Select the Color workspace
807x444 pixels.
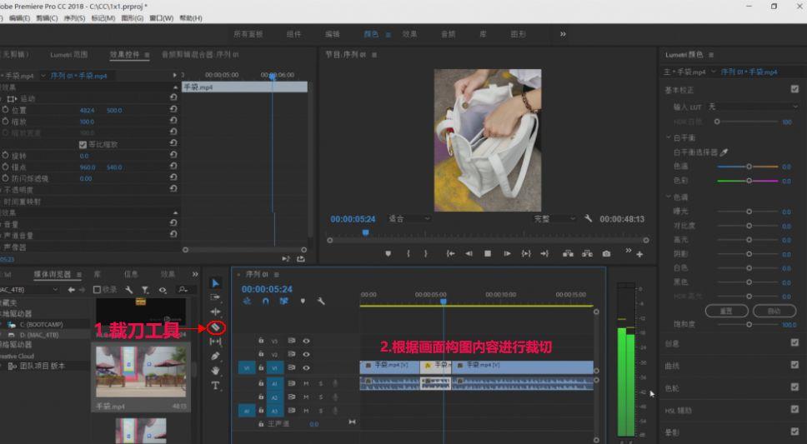[x=371, y=34]
